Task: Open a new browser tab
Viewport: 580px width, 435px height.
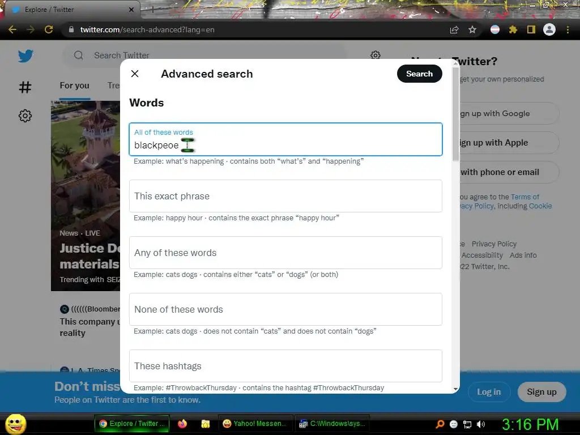Action: pos(152,10)
